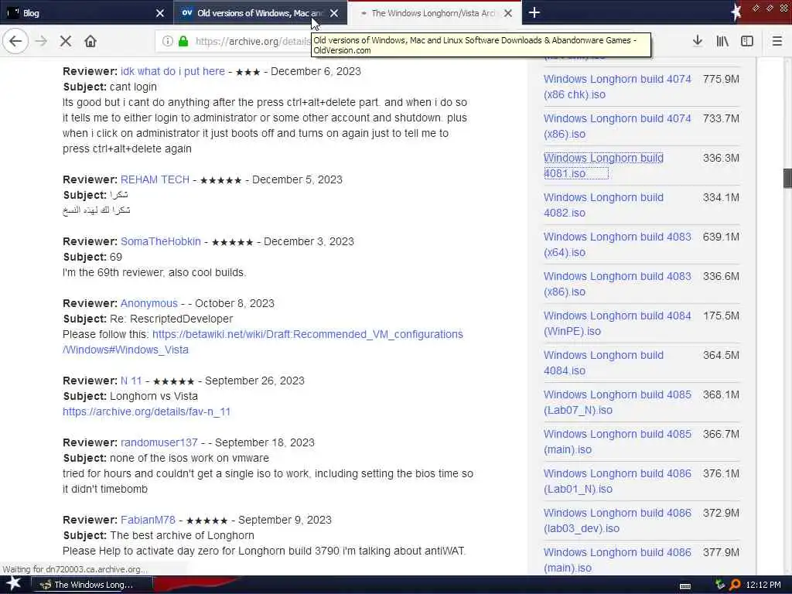
Task: Toggle the sidebar view icon
Action: coord(747,41)
